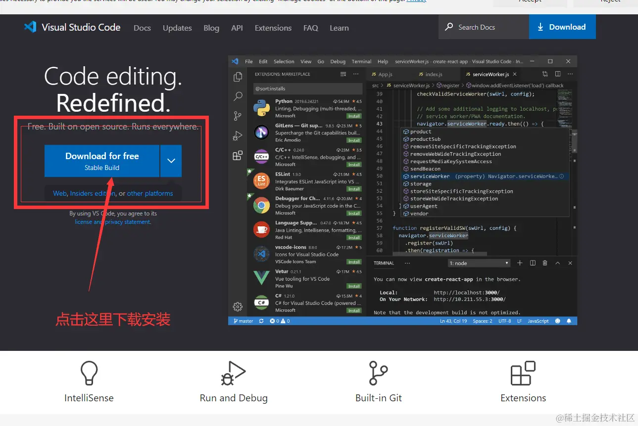This screenshot has width=638, height=426.
Task: Click the blue Download button in header
Action: [x=562, y=27]
